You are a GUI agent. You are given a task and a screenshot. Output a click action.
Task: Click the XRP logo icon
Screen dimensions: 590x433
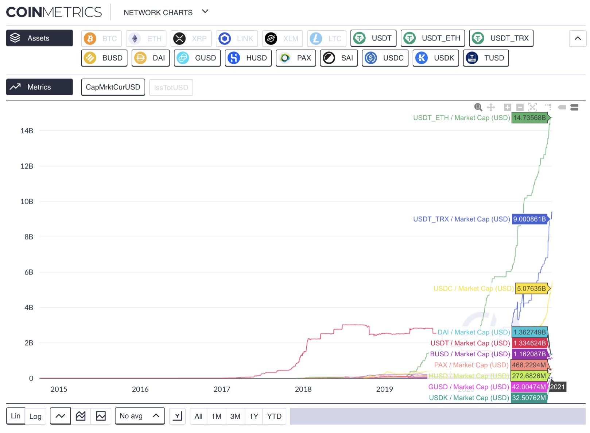click(x=179, y=38)
